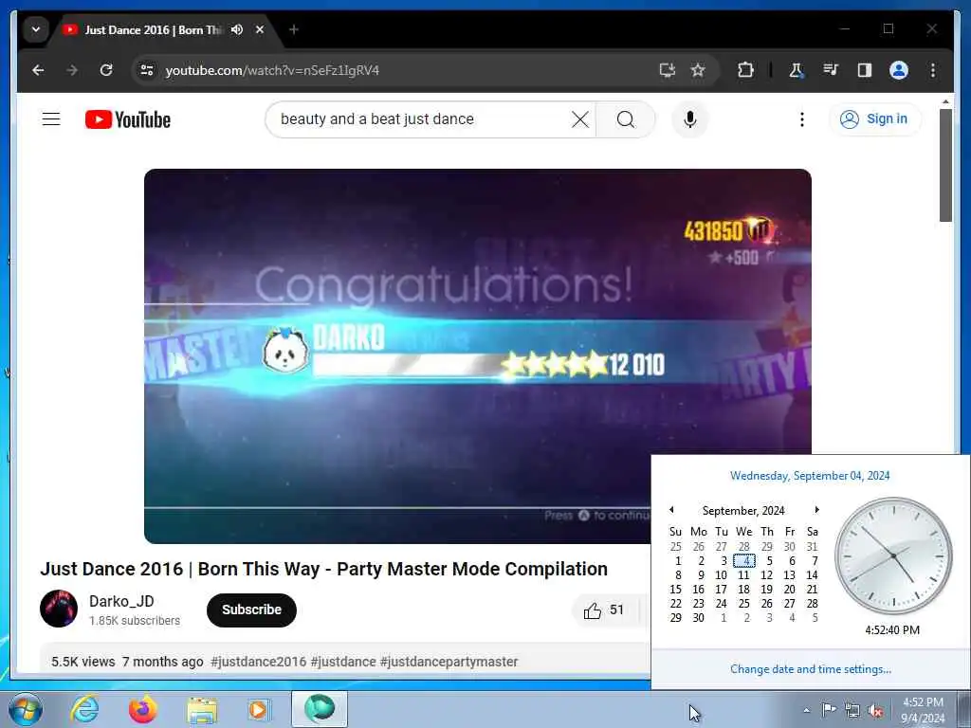Like the video with thumbs up

tap(603, 610)
